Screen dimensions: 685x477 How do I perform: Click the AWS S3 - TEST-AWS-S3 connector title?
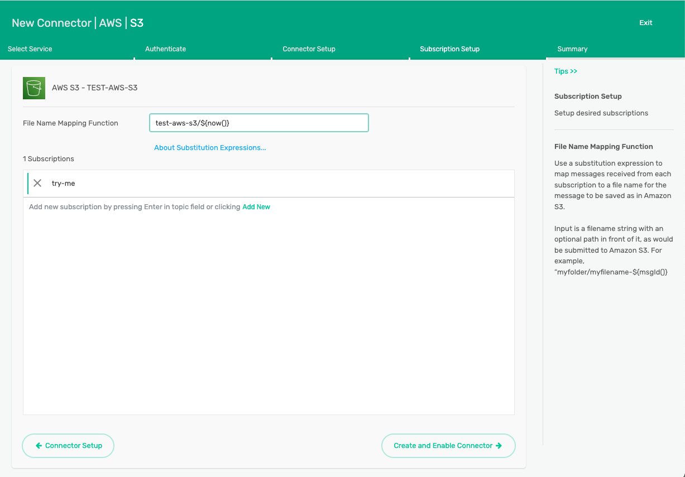(x=94, y=88)
